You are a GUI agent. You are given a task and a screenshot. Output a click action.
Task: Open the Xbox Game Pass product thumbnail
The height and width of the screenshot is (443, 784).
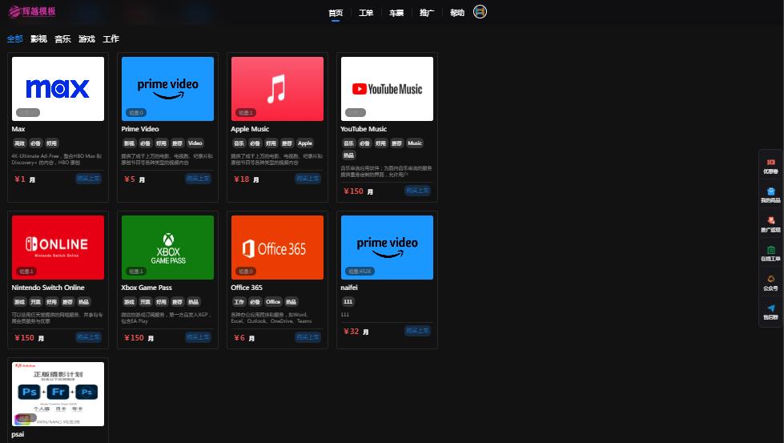pyautogui.click(x=167, y=247)
